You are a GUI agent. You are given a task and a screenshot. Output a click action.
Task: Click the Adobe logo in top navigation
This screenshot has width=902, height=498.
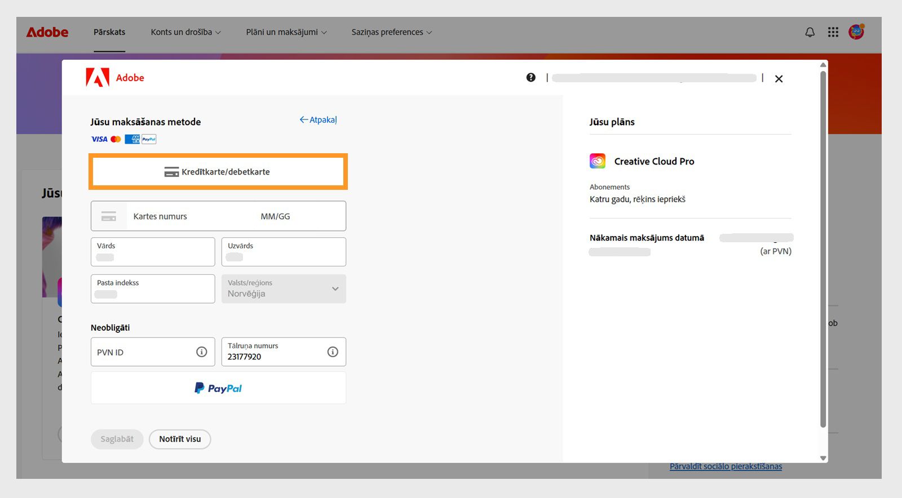click(x=47, y=32)
